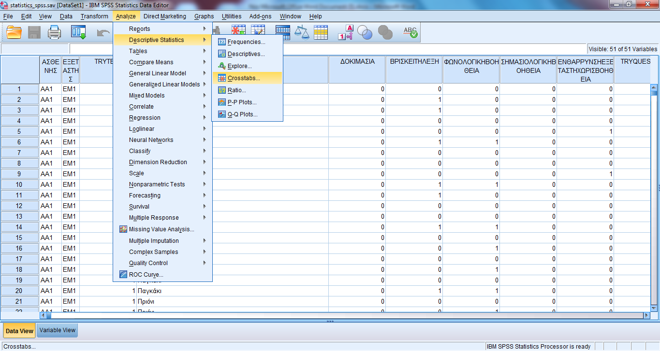Open Missing Value Analysis... menu entry
Image resolution: width=660 pixels, height=351 pixels.
click(x=162, y=229)
